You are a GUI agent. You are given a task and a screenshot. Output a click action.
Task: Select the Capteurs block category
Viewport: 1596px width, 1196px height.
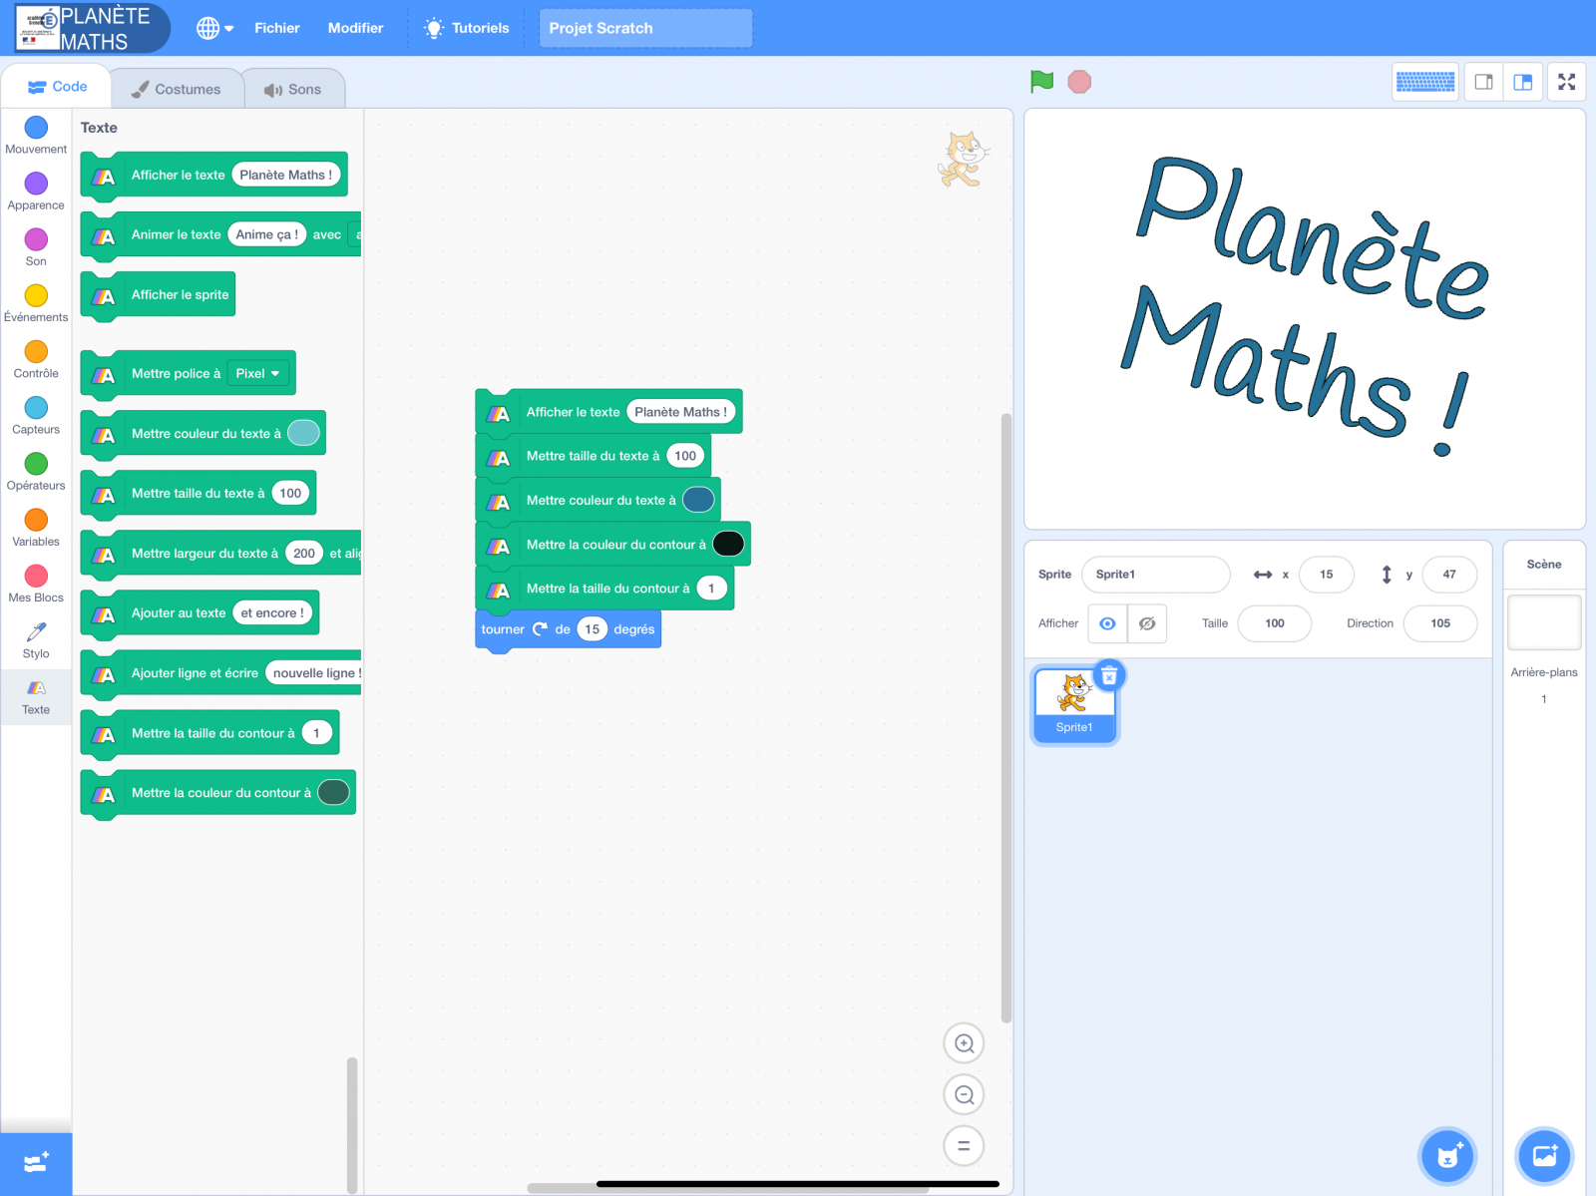tap(36, 415)
